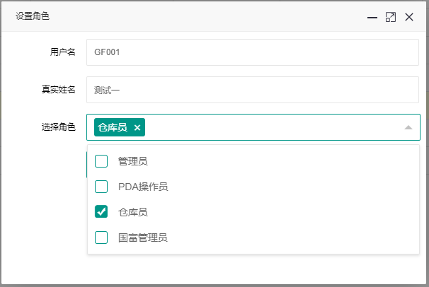Select the PDA操作员 option text
Screen dimensions: 429x287
click(143, 187)
